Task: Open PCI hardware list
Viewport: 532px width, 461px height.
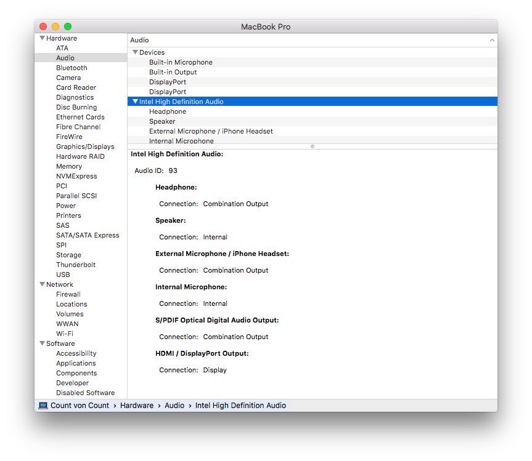Action: point(62,186)
